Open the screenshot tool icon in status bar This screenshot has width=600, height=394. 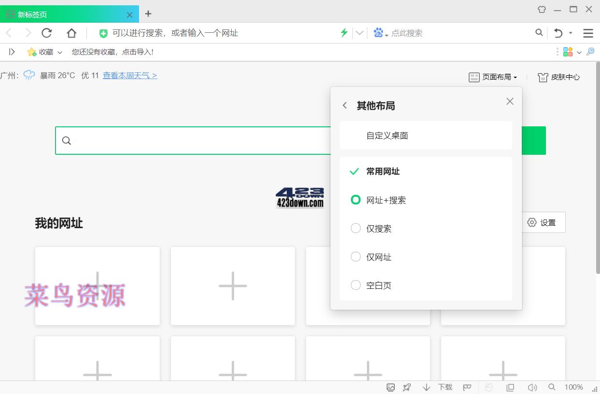pyautogui.click(x=391, y=387)
